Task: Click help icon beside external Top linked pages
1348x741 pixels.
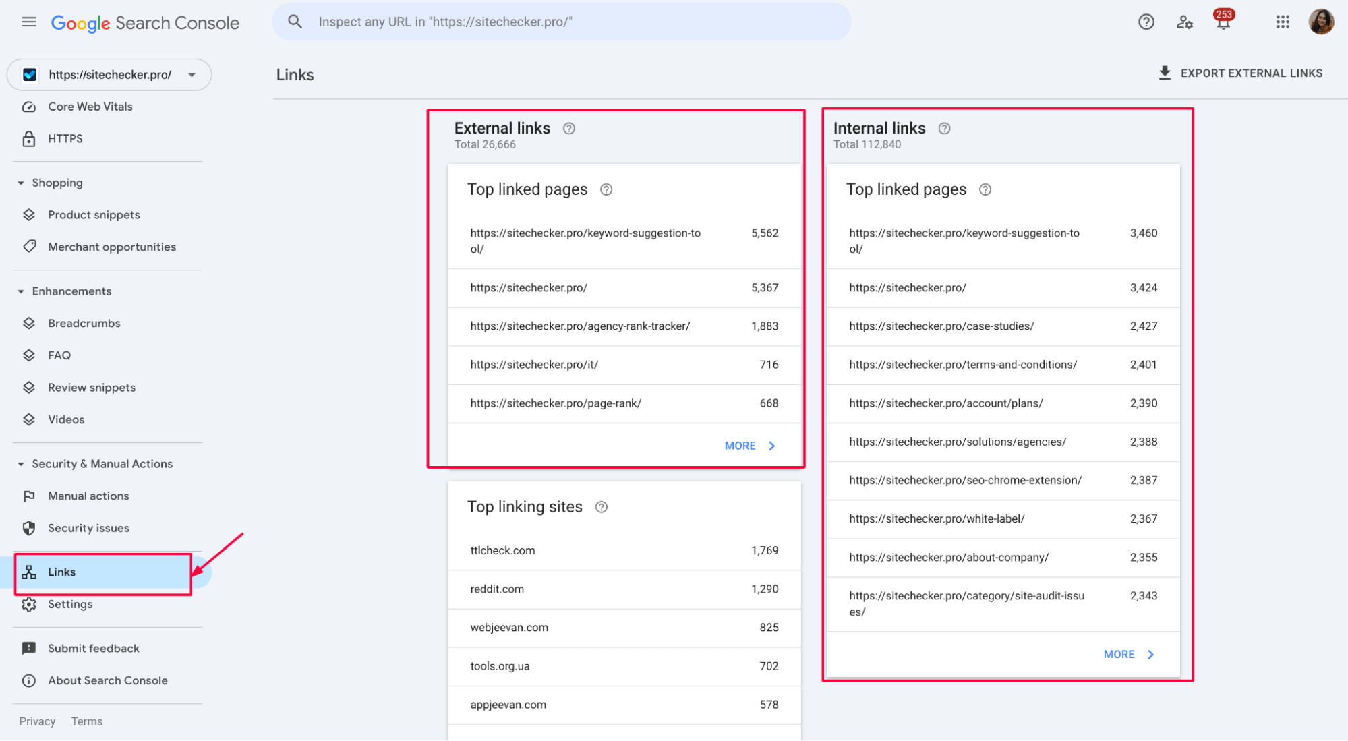Action: [x=606, y=189]
